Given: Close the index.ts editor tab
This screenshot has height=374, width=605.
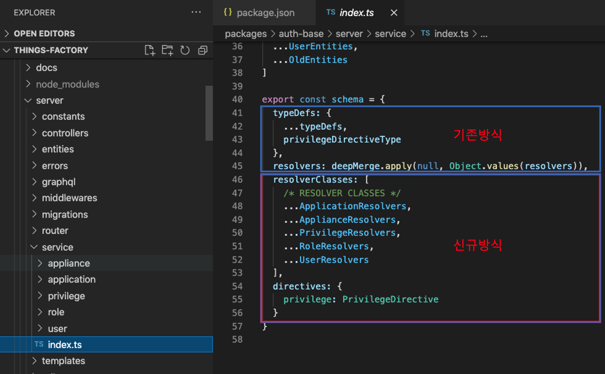Looking at the screenshot, I should [394, 13].
